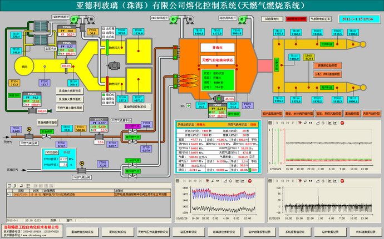
Task: Click the first icon in the alarm list toolbar
Action: [x=9, y=186]
